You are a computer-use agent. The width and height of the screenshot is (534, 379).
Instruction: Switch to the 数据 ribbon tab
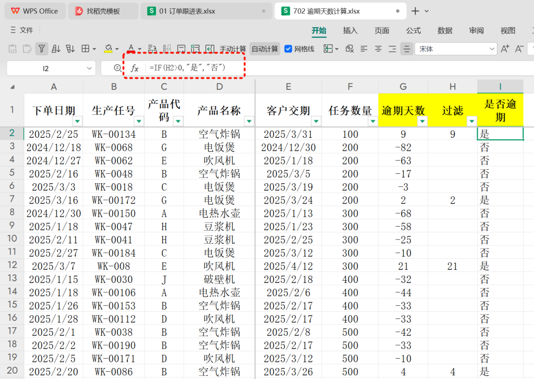(x=445, y=31)
